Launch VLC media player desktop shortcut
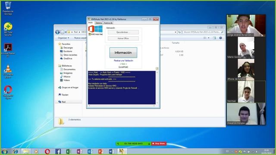The height and width of the screenshot is (155, 276). tap(8, 71)
